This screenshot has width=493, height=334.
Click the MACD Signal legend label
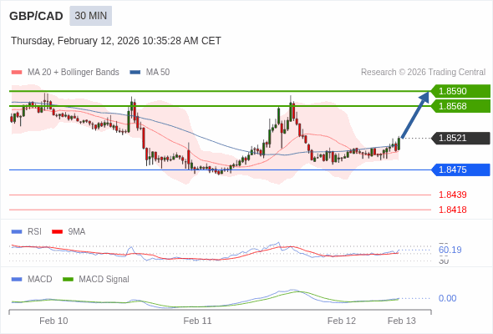(x=104, y=280)
